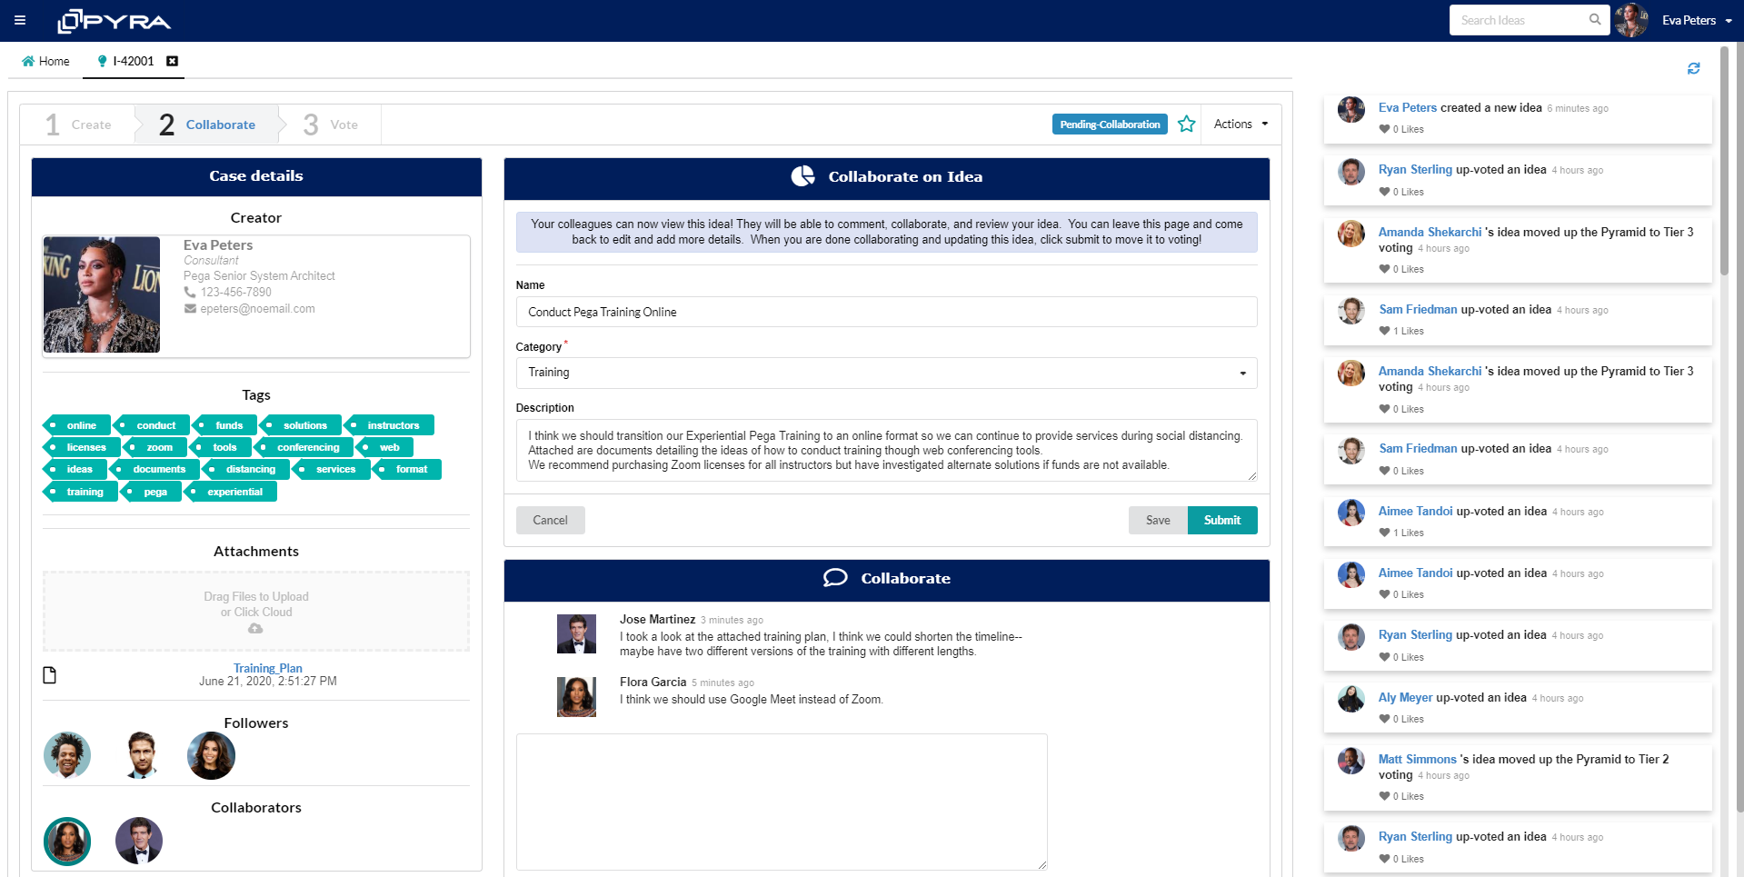Click the Drag Files to Upload area

point(256,611)
